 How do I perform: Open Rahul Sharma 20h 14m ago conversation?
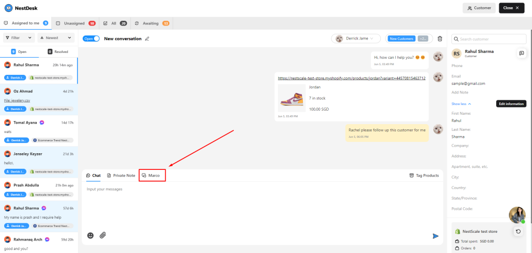tap(38, 71)
